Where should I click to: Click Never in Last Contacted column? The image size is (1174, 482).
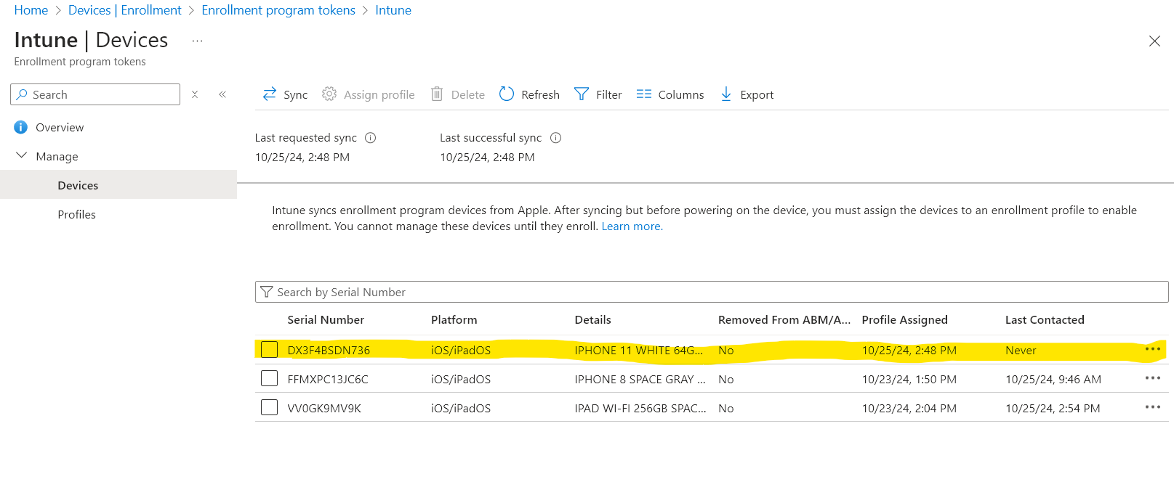[1021, 350]
